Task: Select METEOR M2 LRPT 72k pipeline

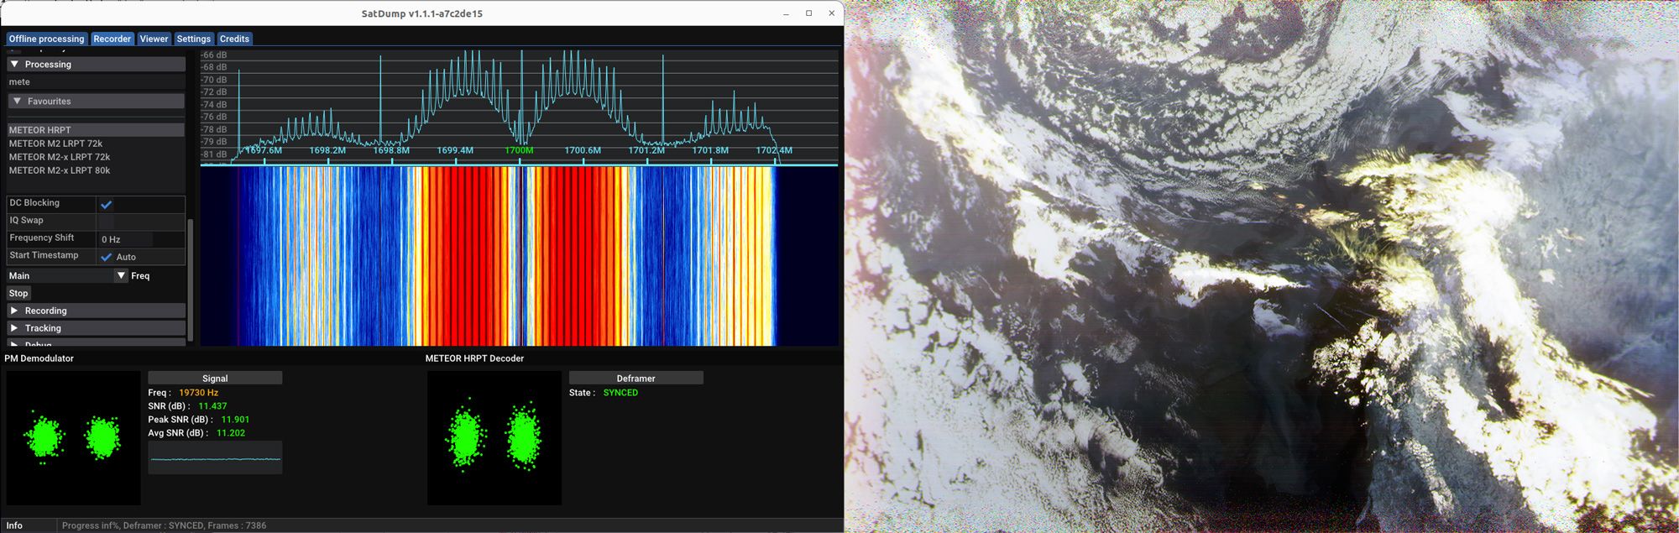Action: pos(55,144)
